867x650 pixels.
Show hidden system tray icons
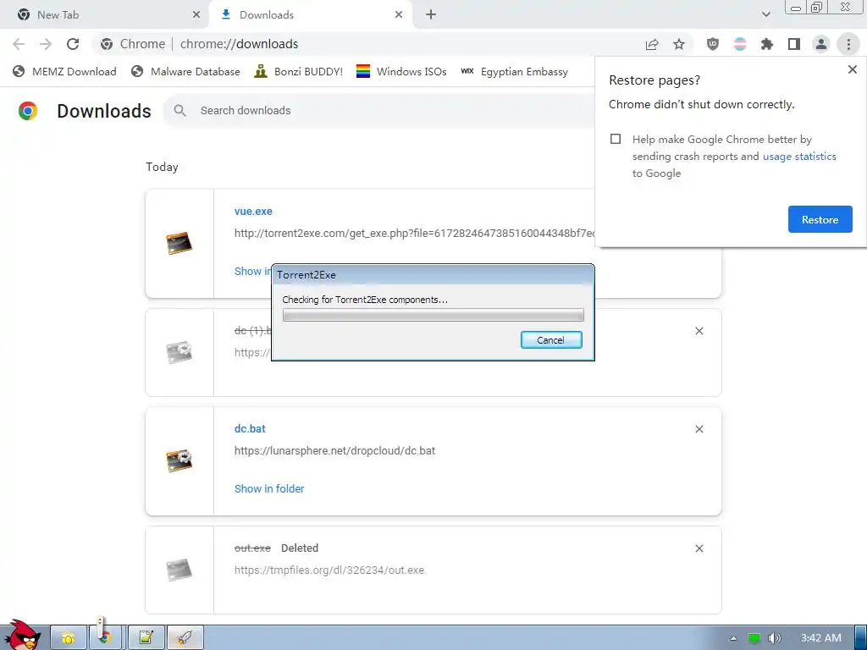point(733,638)
